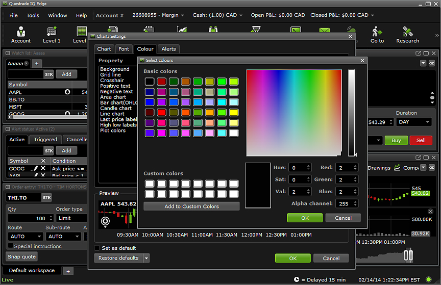This screenshot has width=441, height=285.
Task: Click Cancel in the Select colours dialog
Action: pyautogui.click(x=343, y=218)
